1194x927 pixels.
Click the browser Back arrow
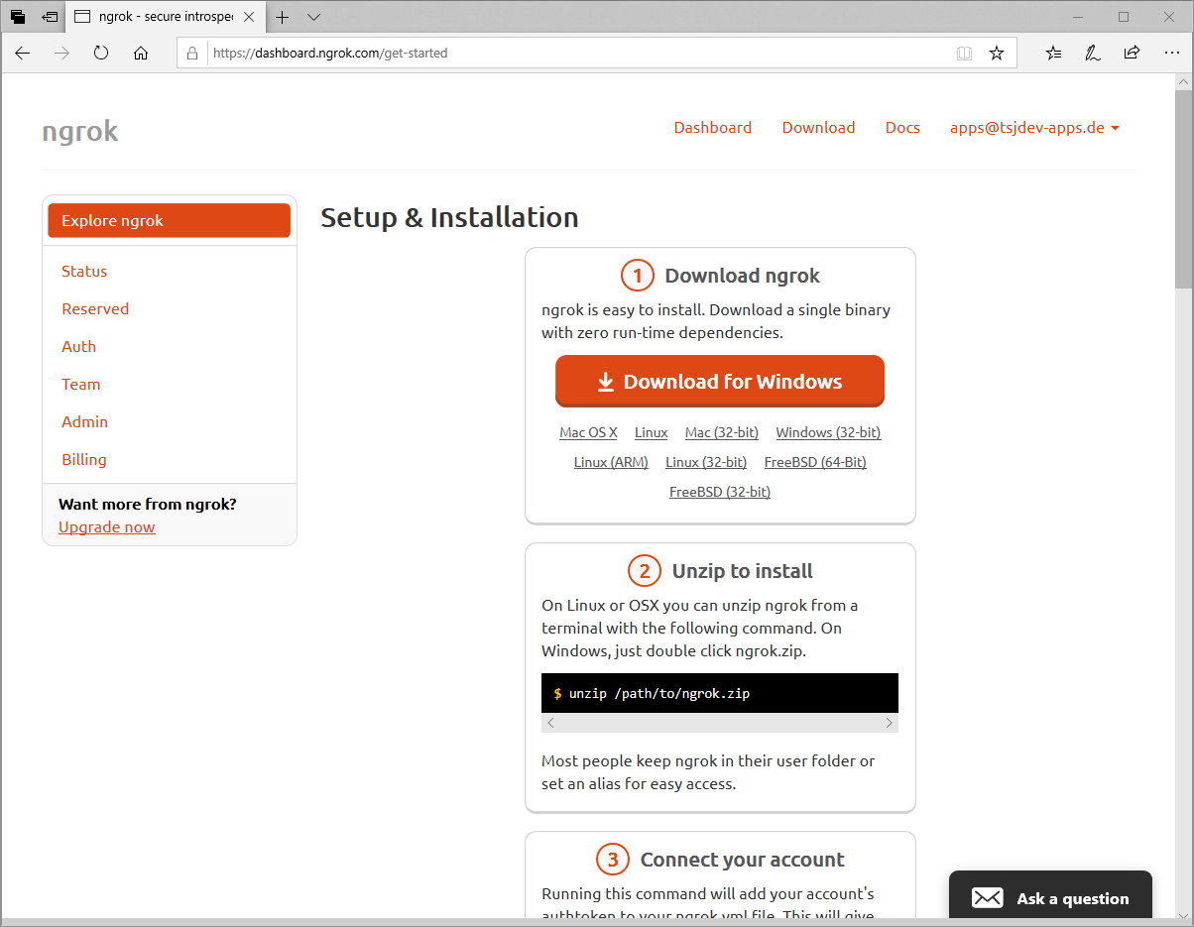pos(23,54)
